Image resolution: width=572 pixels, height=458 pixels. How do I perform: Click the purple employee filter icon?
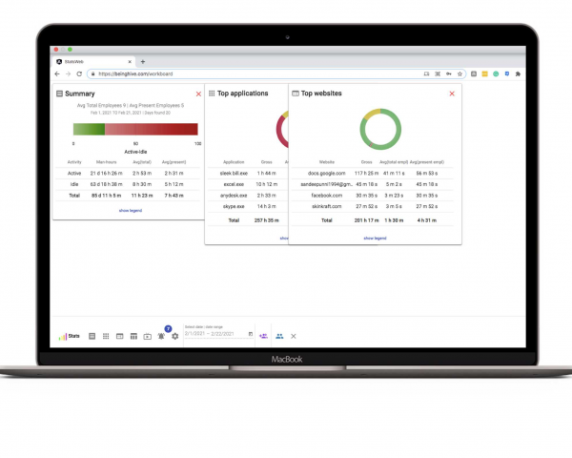(x=262, y=336)
